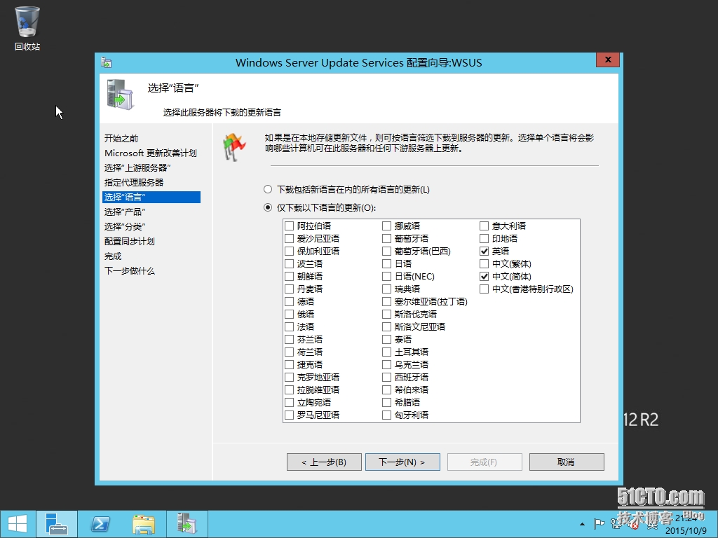Open the Windows Start button
Image resolution: width=718 pixels, height=538 pixels.
pos(18,524)
